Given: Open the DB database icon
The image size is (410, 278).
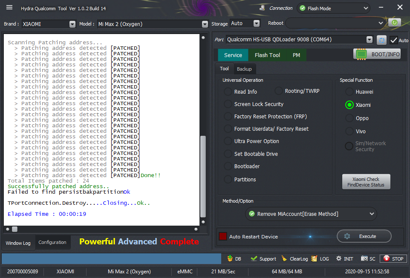Looking at the screenshot, I should (230, 259).
